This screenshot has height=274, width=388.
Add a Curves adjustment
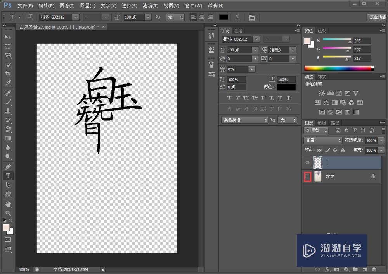coord(339,93)
